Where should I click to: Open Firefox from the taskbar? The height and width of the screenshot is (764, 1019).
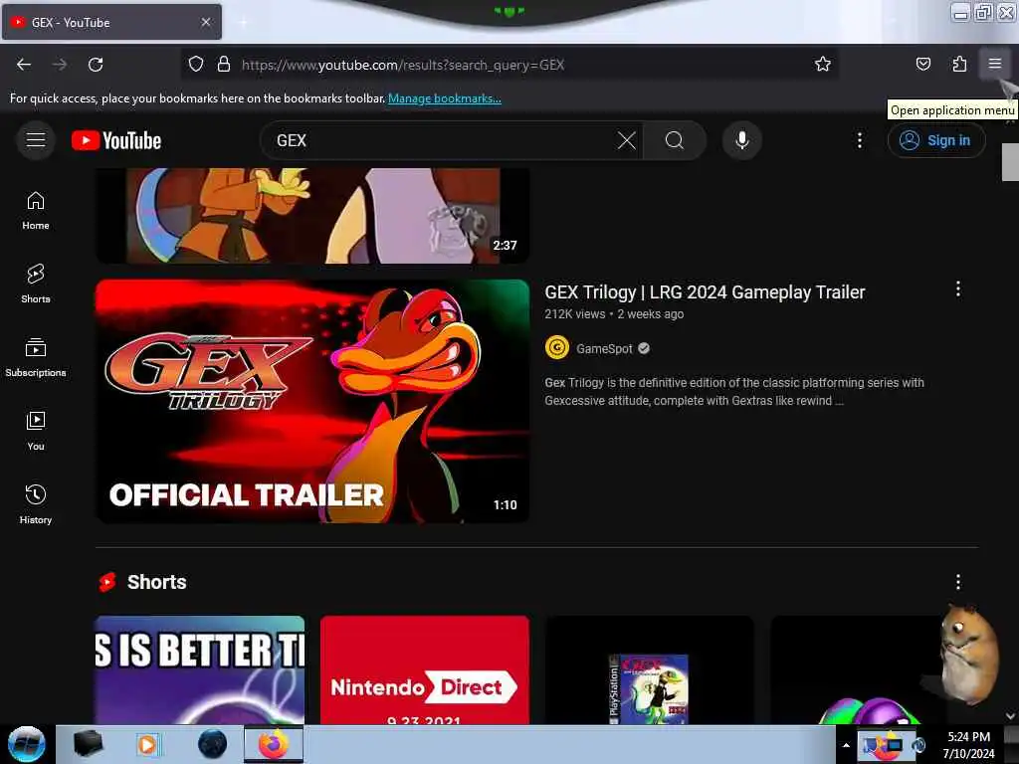pos(274,744)
